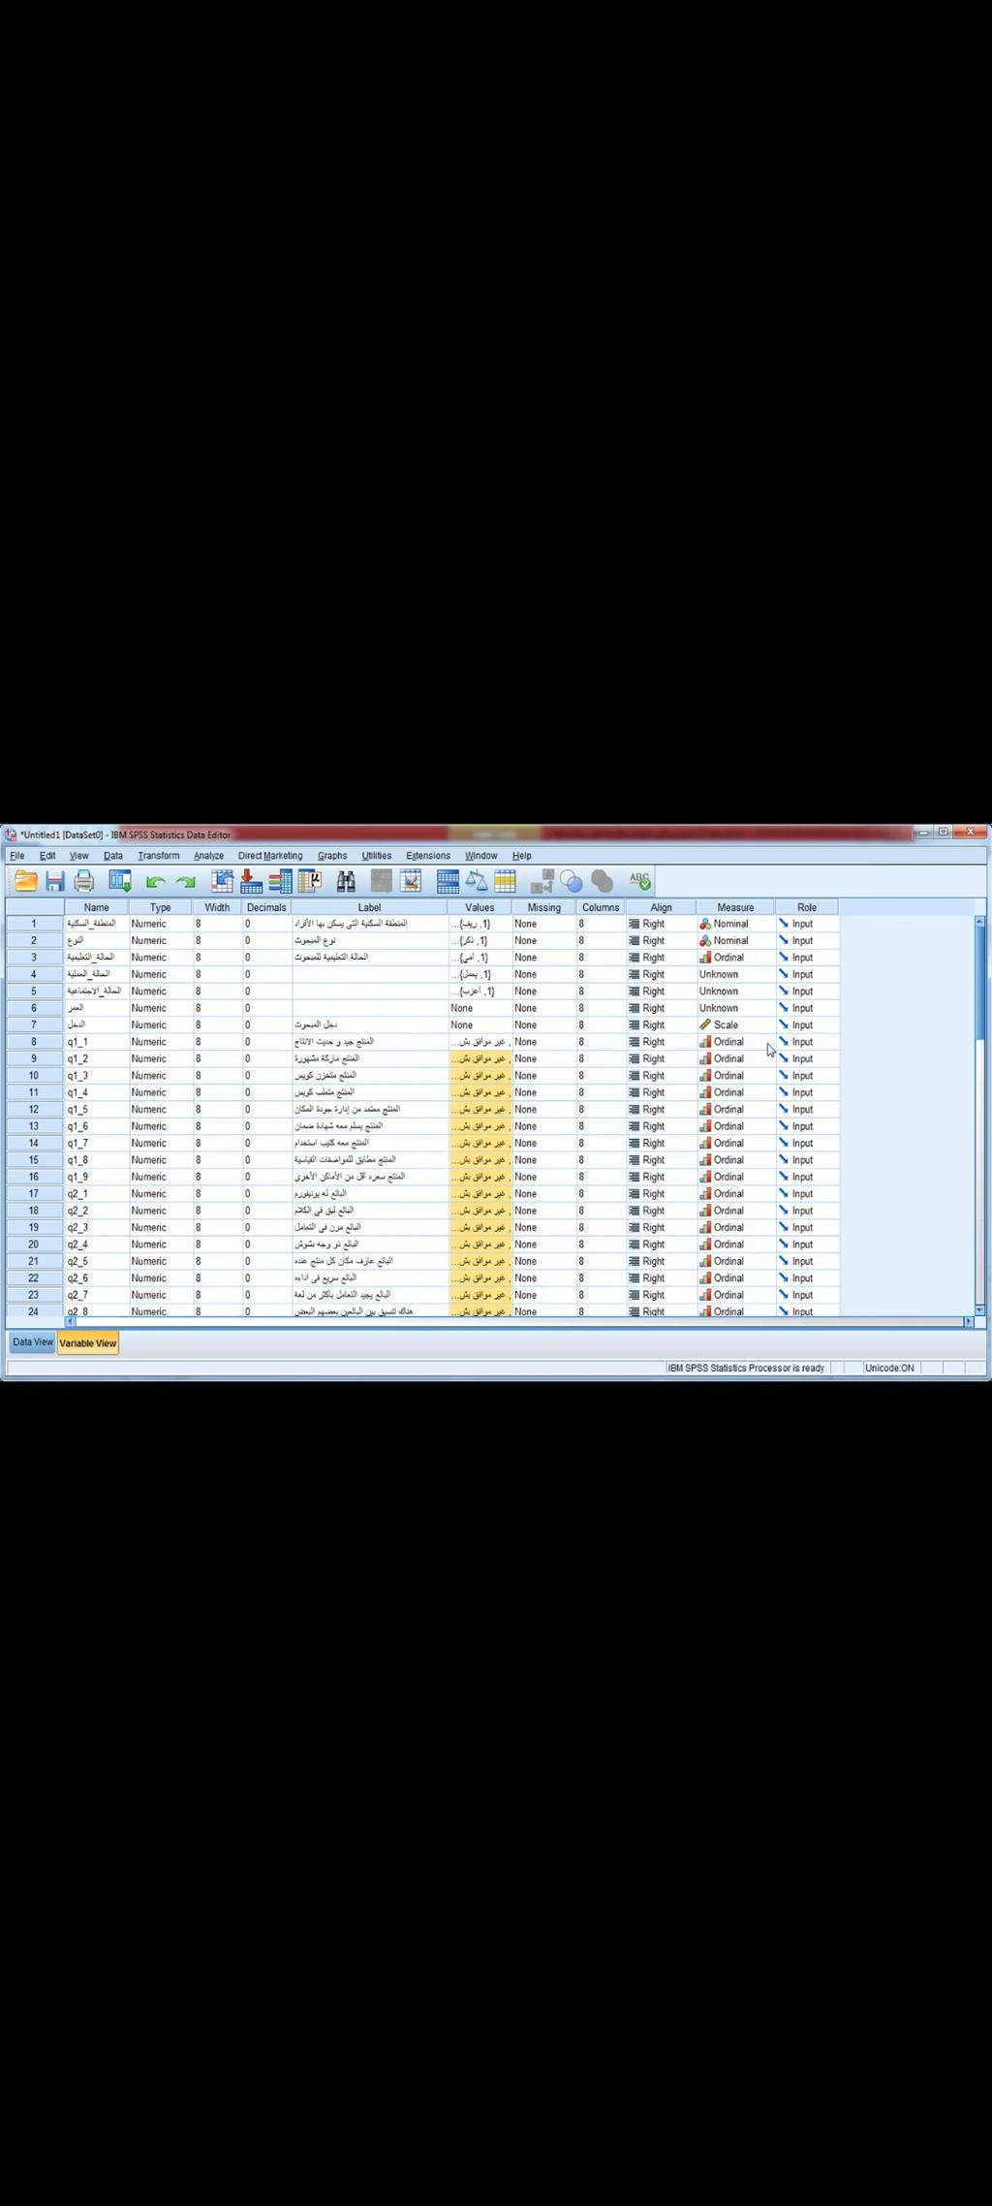Click the Type column header
This screenshot has height=2206, width=992.
coord(161,907)
